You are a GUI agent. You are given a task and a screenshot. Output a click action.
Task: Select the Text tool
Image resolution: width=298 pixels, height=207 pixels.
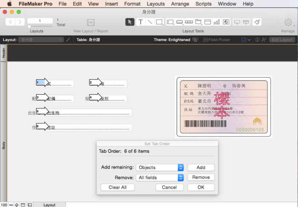pyautogui.click(x=140, y=22)
